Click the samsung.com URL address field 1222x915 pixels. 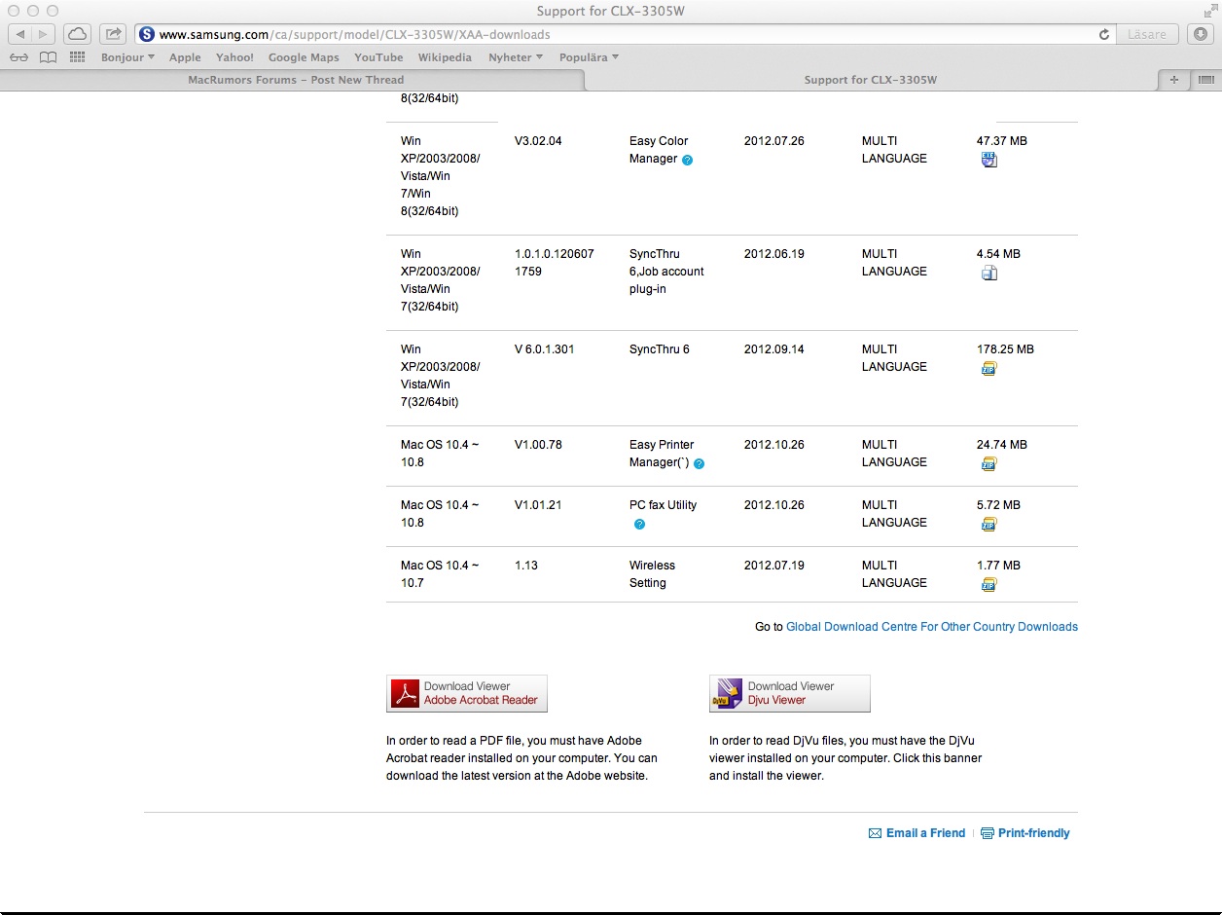click(623, 34)
